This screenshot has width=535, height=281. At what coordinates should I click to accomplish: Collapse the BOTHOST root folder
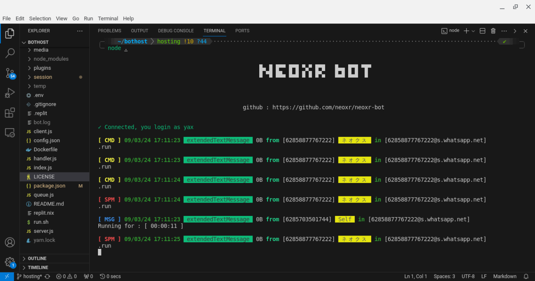tap(55, 42)
